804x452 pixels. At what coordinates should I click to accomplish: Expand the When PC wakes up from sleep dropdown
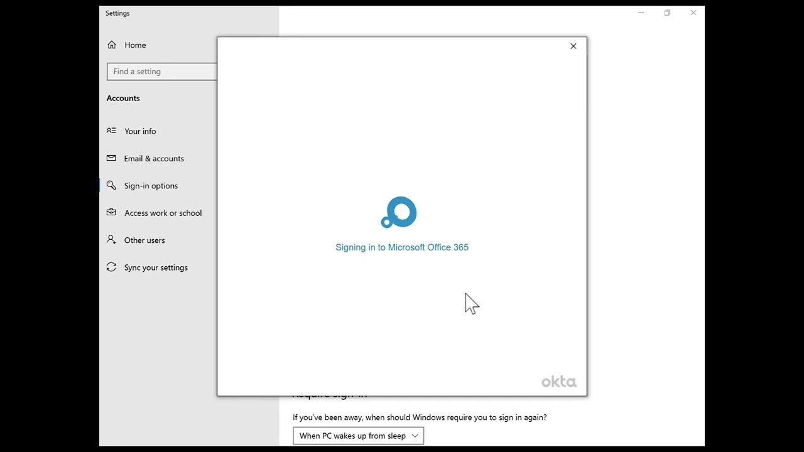click(359, 436)
